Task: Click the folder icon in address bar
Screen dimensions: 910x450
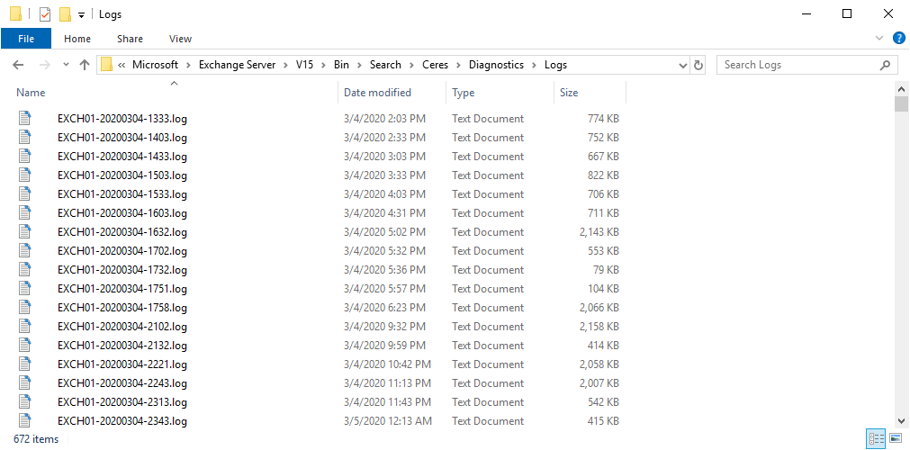Action: [106, 65]
